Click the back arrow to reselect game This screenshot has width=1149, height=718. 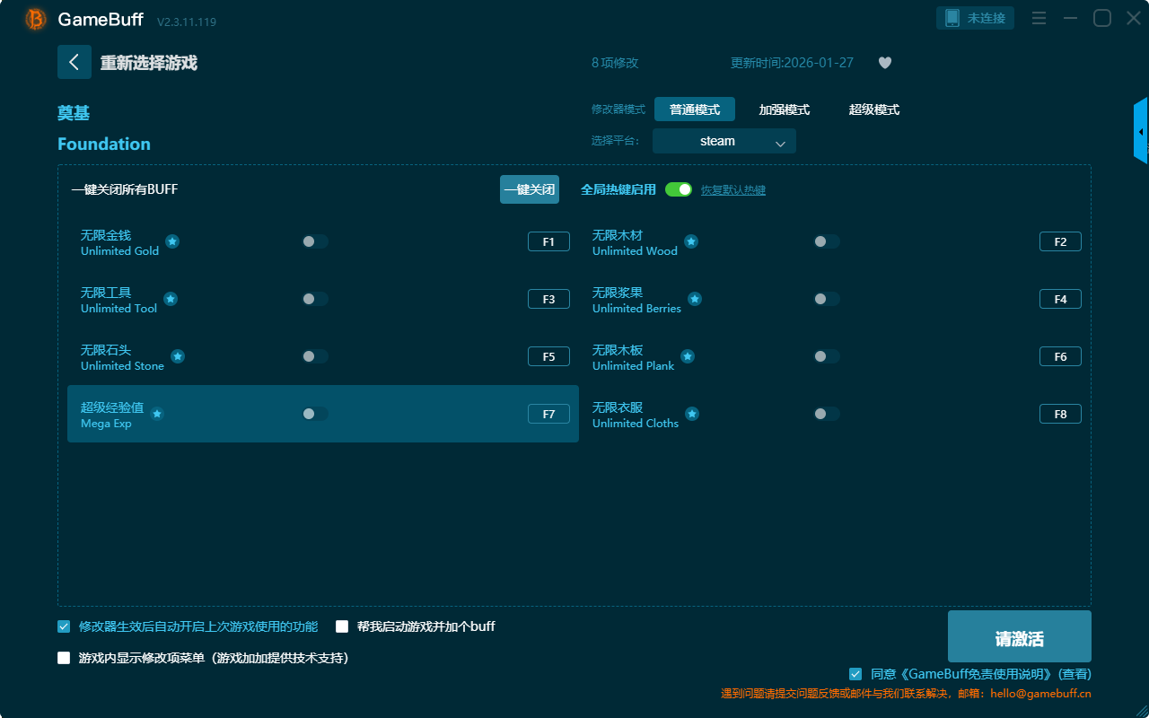75,62
